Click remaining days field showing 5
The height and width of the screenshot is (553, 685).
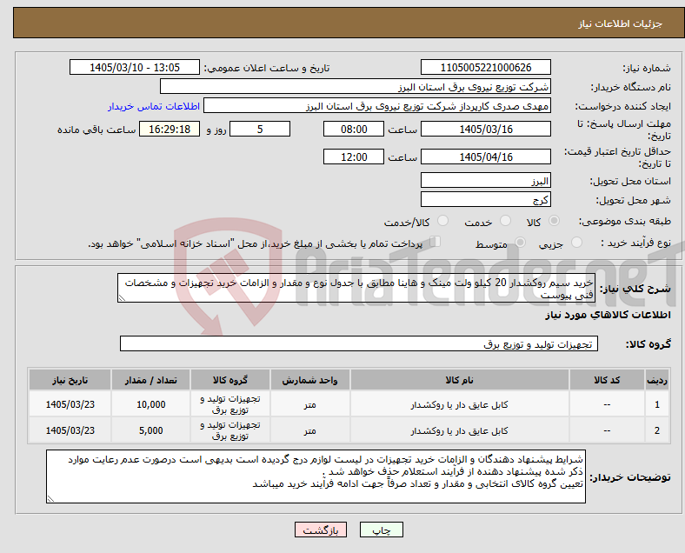point(260,129)
